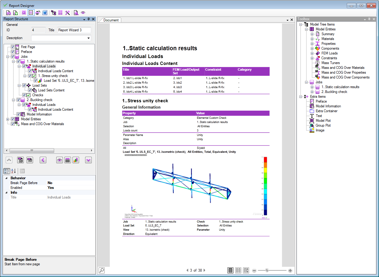The image size is (379, 277).
Task: Click the move up arrow button
Action: (9, 160)
